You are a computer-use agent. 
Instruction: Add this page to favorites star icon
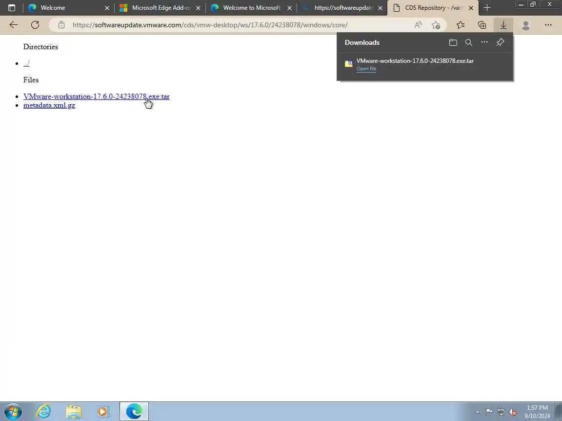(436, 25)
